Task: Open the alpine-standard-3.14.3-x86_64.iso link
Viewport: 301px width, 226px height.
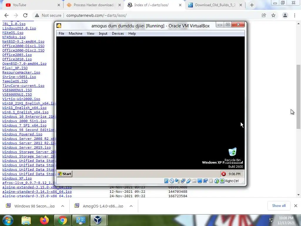Action: point(37,192)
